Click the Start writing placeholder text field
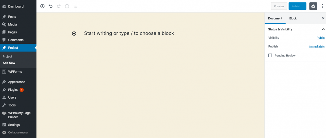 click(x=129, y=33)
